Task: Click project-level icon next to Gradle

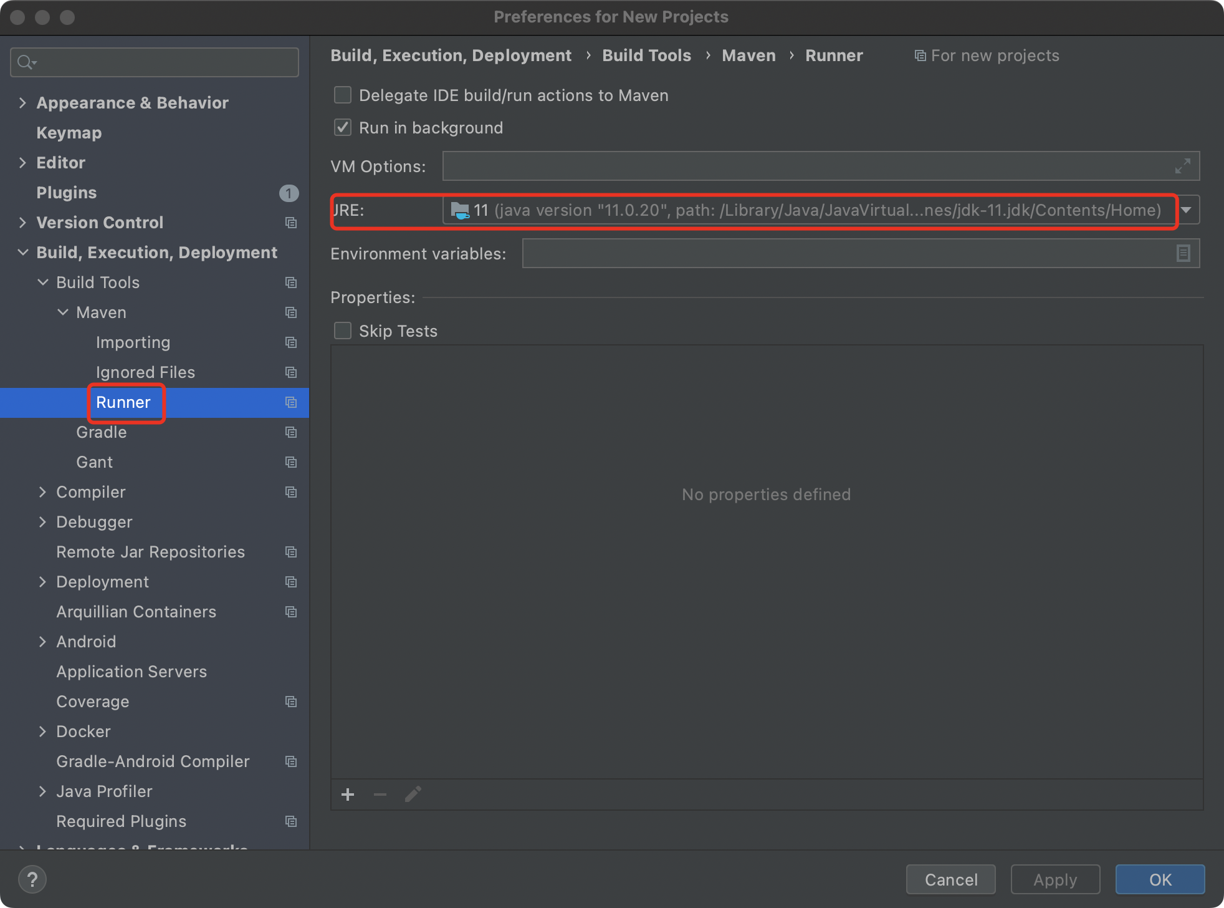Action: tap(290, 432)
